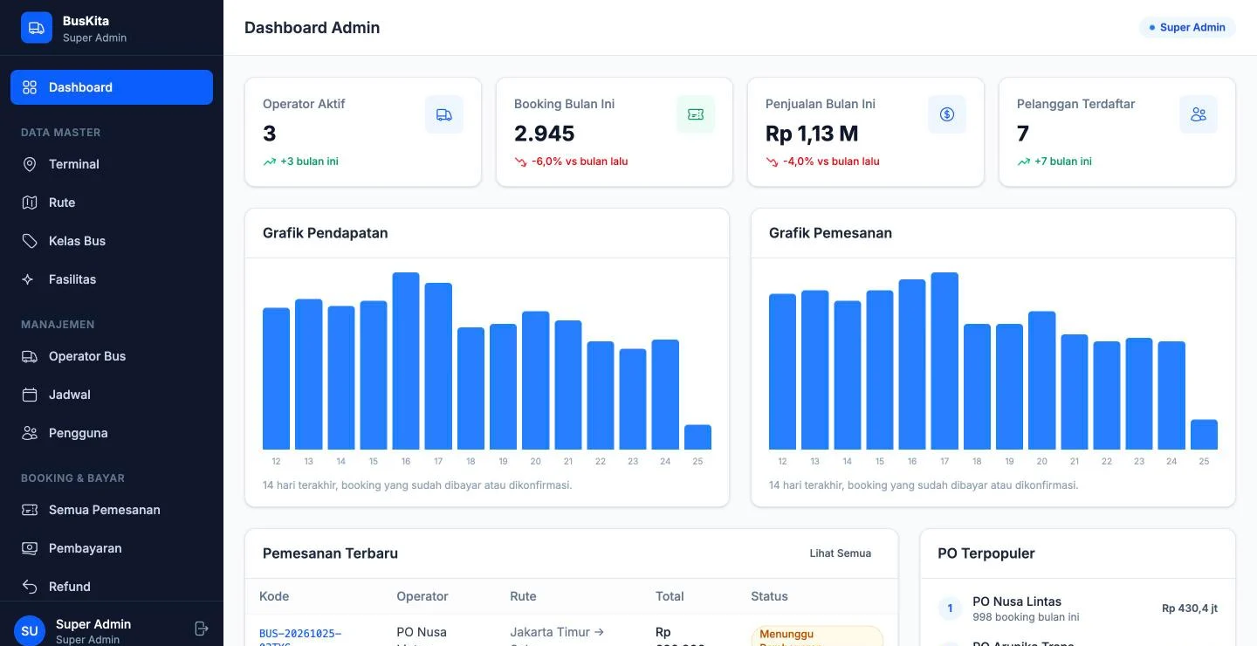This screenshot has height=646, width=1257.
Task: Click the day 25 bar in Grafik Pemesanan
Action: pos(1204,435)
